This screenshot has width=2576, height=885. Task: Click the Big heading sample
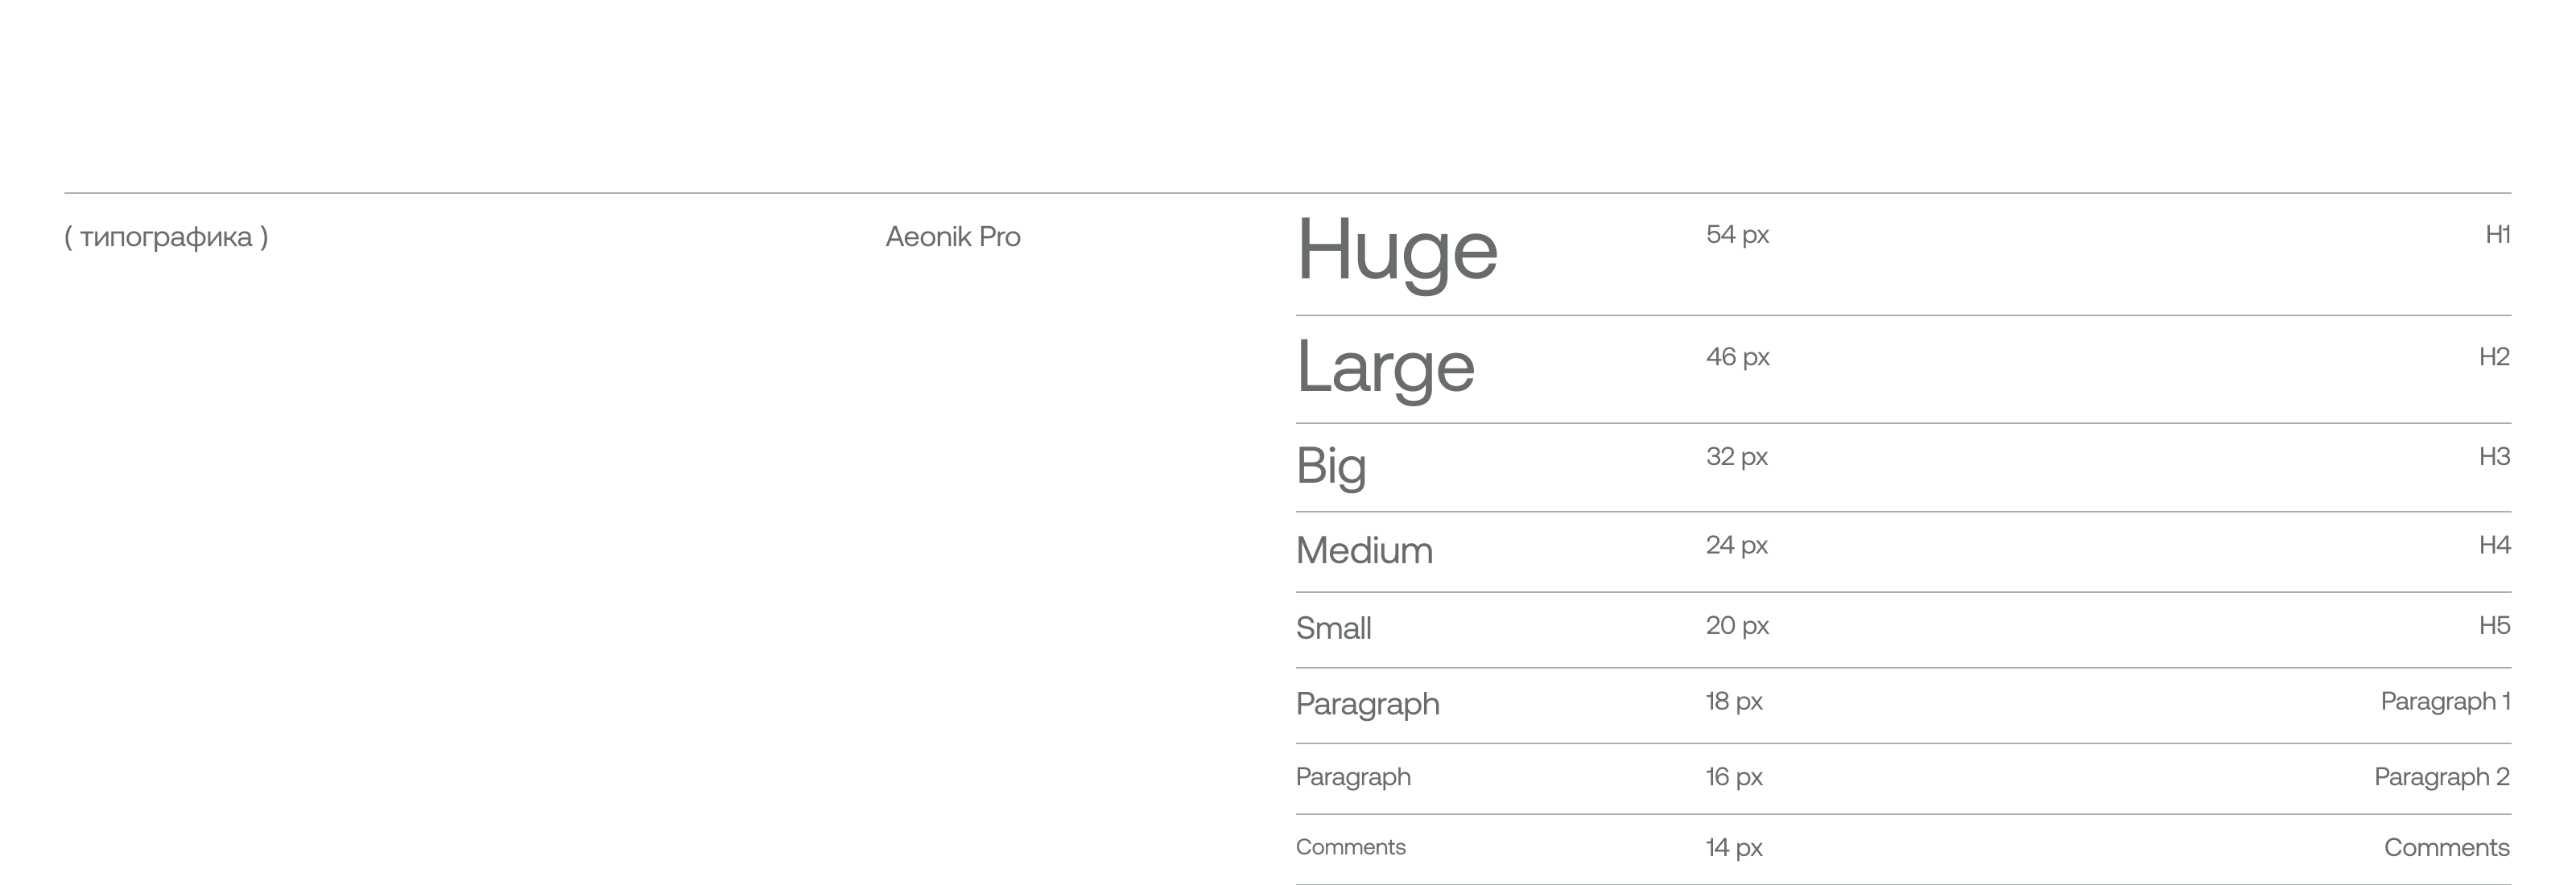click(x=1330, y=466)
